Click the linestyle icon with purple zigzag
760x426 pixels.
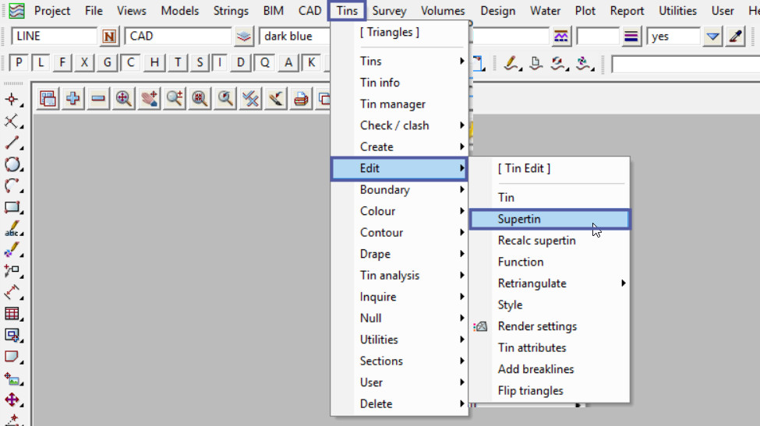560,37
